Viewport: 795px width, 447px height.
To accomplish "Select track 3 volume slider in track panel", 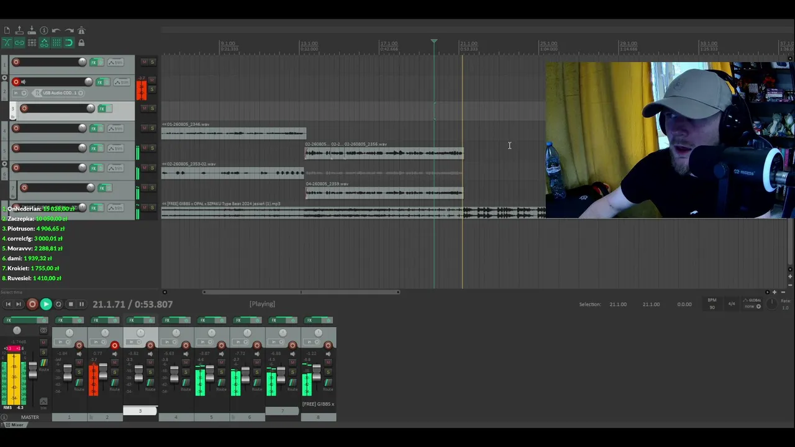I will point(59,109).
